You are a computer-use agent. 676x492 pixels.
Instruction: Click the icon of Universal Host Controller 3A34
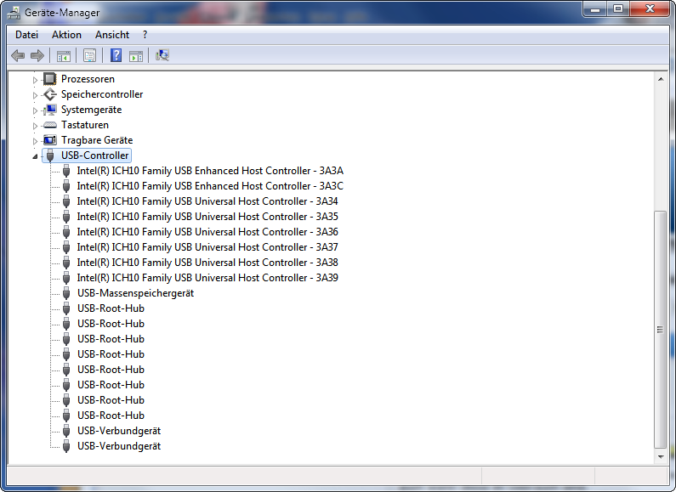coord(66,201)
